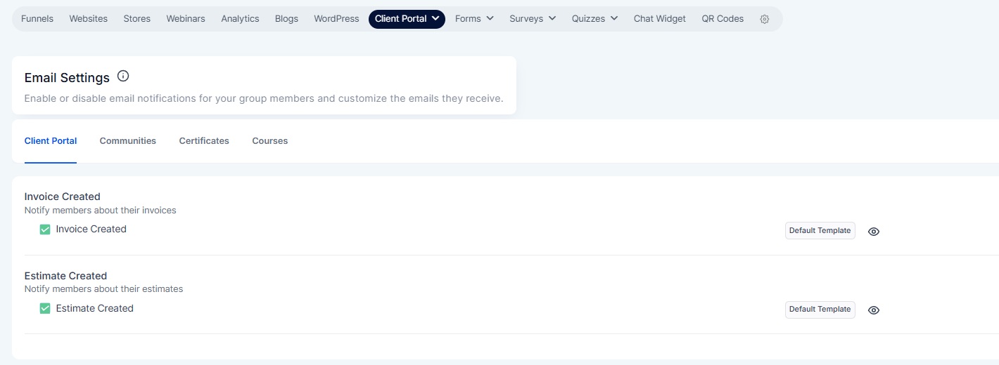The image size is (999, 365).
Task: Switch to the Certificates tab
Action: pyautogui.click(x=204, y=141)
